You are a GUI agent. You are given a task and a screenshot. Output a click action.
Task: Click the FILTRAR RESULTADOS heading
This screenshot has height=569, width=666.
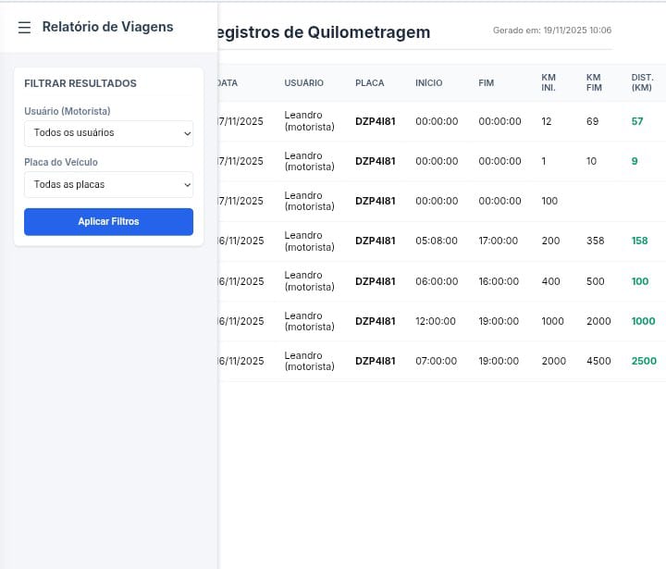pos(80,83)
